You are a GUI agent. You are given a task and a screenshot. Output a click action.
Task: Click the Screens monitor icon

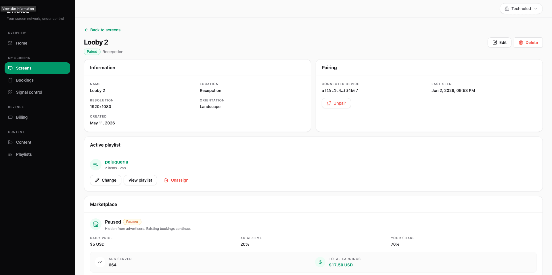pos(10,68)
